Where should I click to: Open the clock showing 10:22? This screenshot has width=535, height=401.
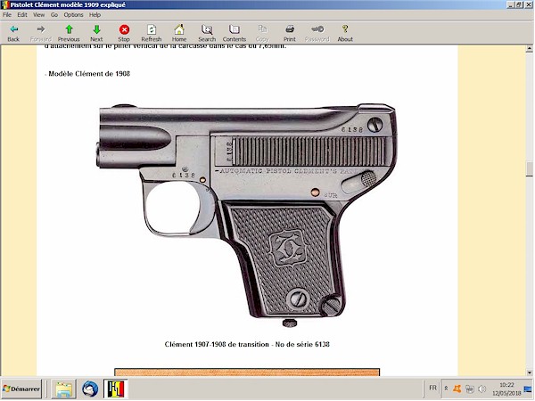506,389
